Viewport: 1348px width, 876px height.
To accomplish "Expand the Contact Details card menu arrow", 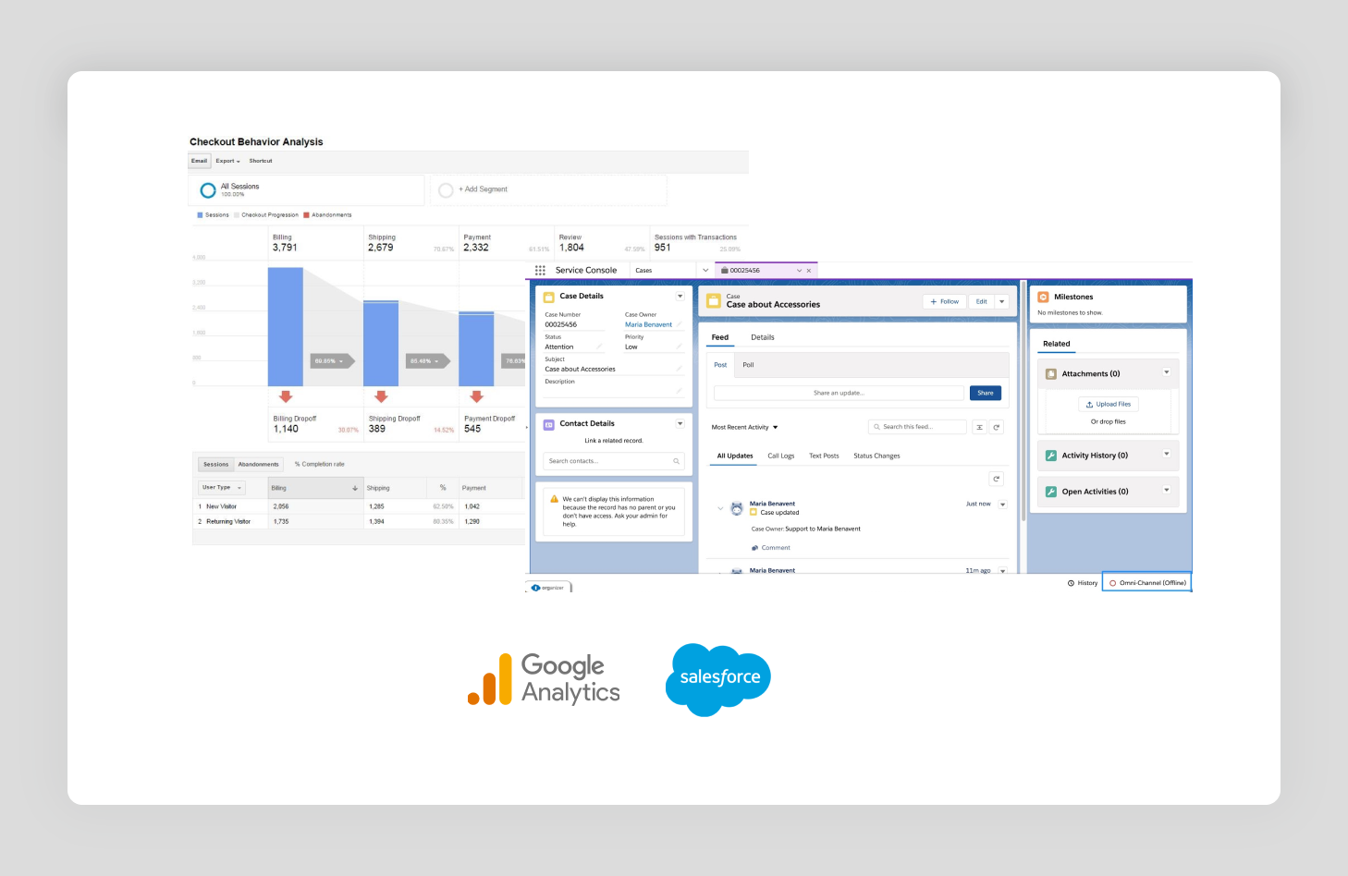I will click(x=680, y=424).
